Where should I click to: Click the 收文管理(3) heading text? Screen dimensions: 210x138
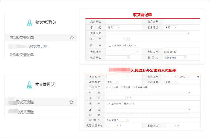[x=46, y=22]
